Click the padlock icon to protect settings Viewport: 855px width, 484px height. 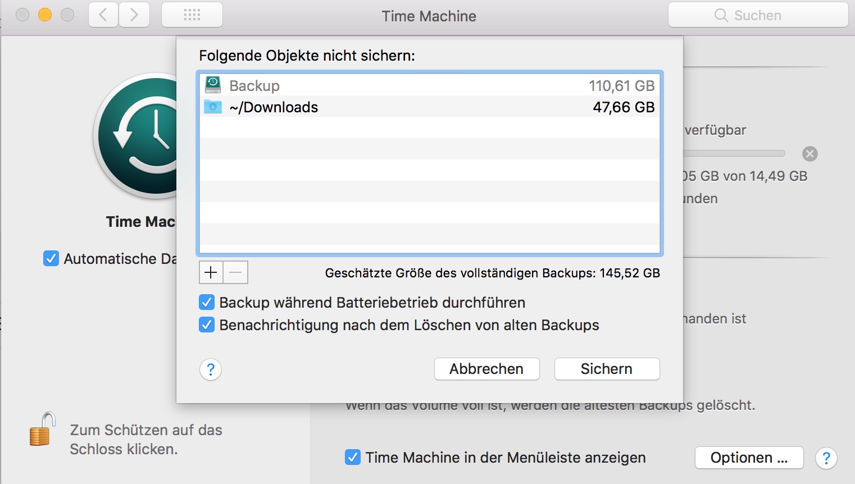pos(43,429)
